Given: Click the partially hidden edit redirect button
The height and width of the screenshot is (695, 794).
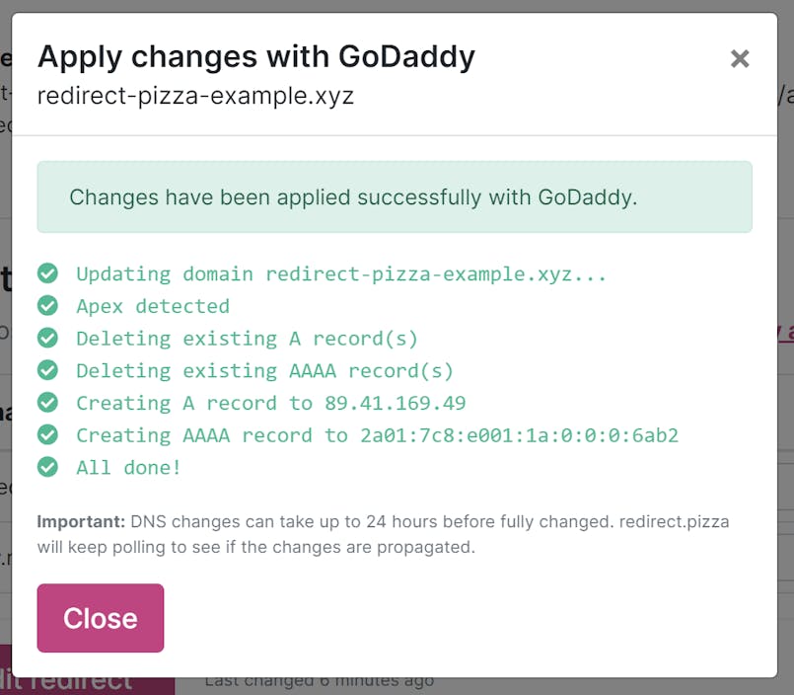Looking at the screenshot, I should (87, 683).
